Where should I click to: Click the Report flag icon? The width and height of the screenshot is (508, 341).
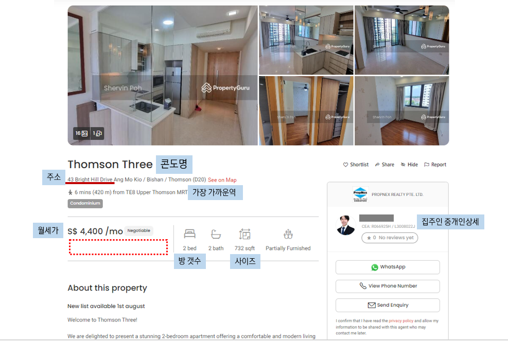point(427,165)
